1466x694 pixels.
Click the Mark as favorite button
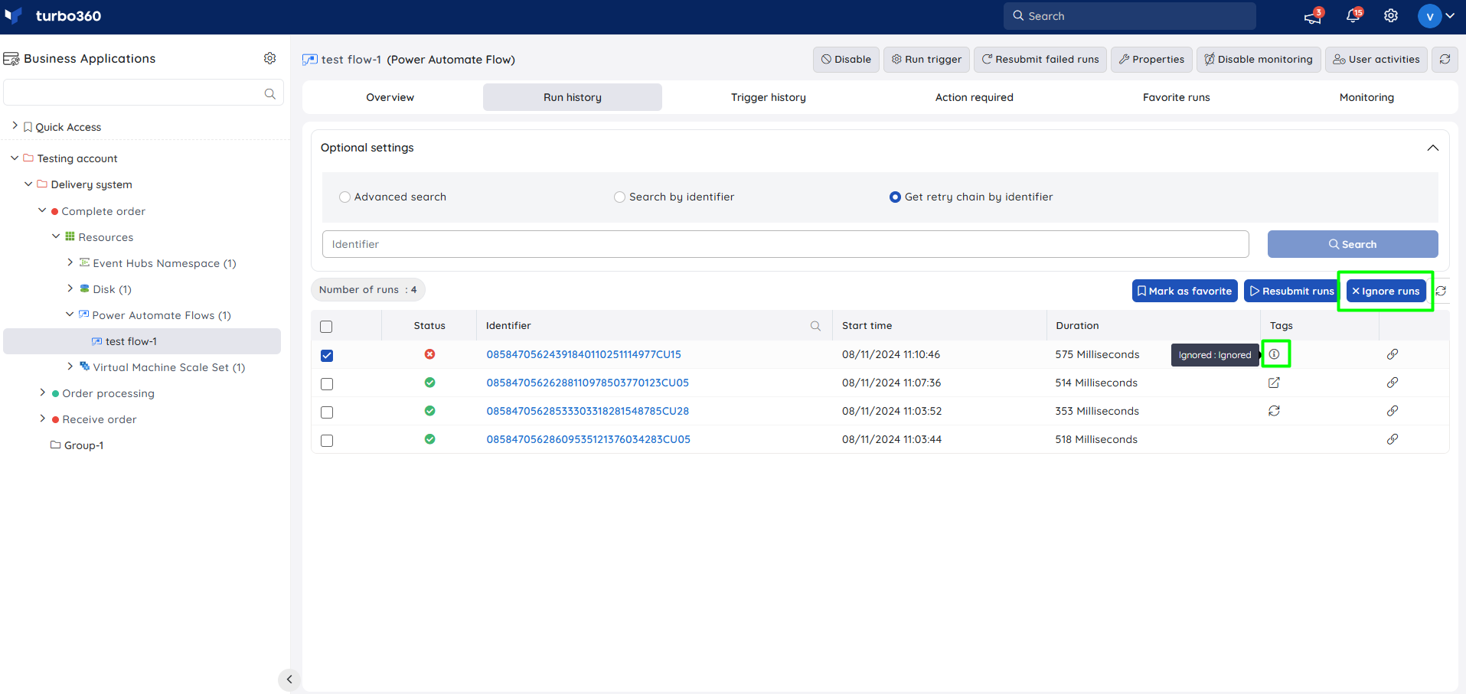(1184, 291)
